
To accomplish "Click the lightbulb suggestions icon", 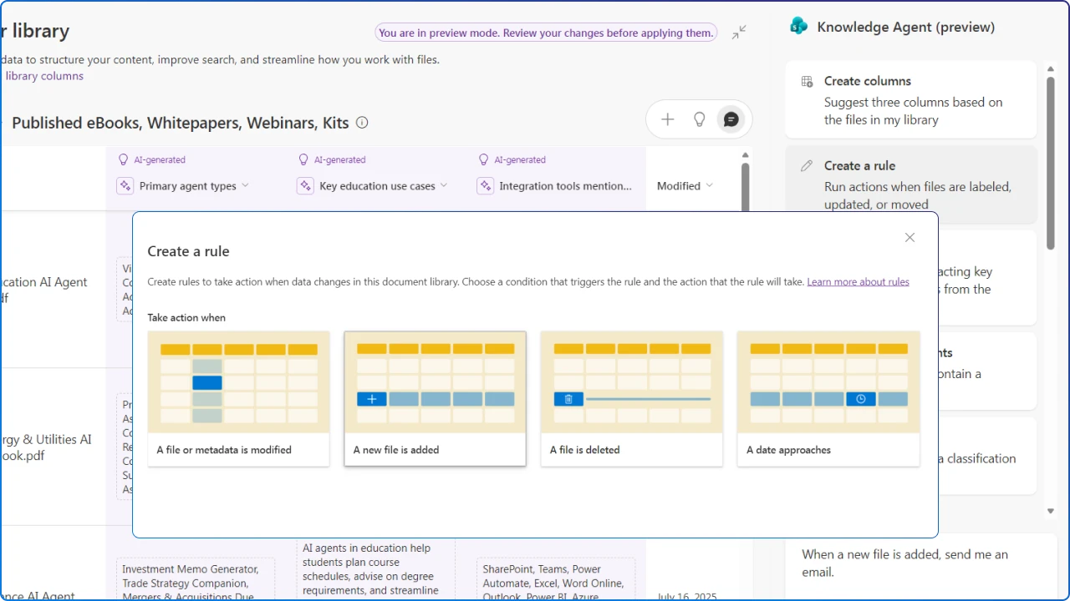I will coord(699,119).
